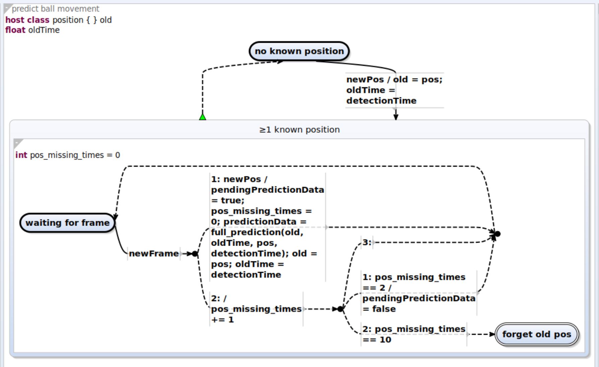Select the 'newFrame' transition label
Screen dimensions: 599x367
pos(154,254)
